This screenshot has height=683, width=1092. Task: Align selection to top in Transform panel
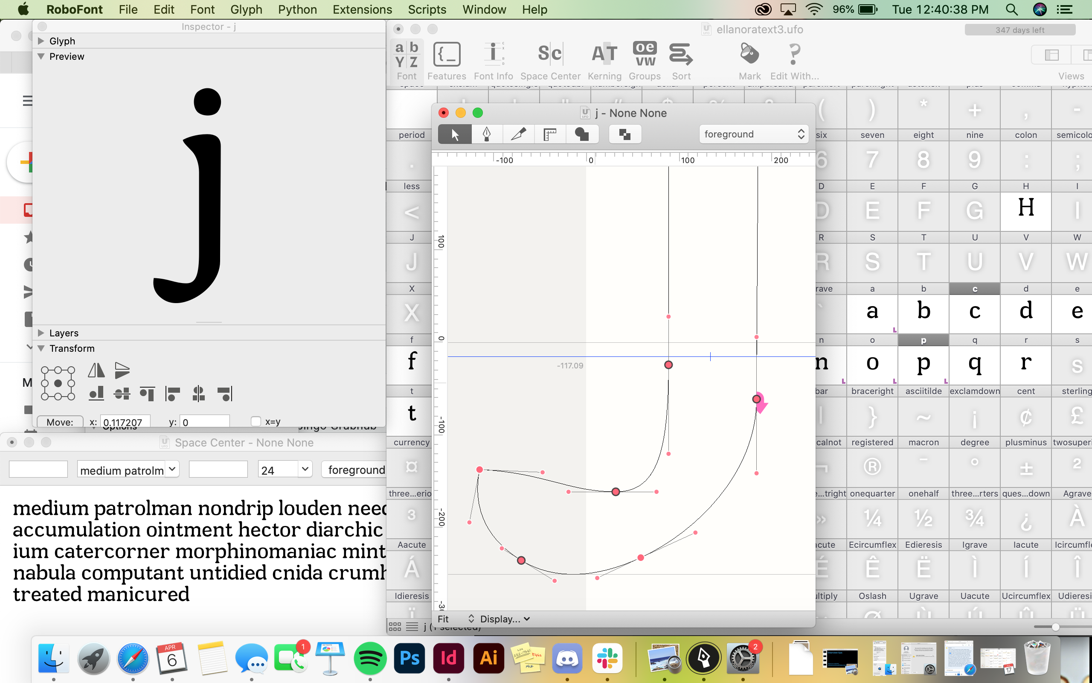click(147, 394)
